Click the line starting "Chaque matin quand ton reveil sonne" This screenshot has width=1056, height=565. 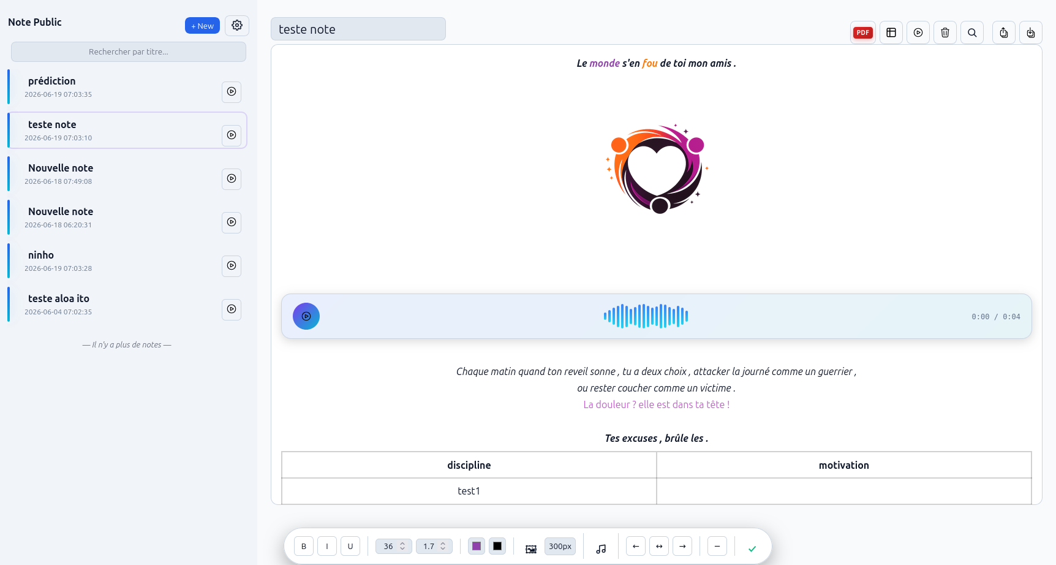[x=657, y=371]
